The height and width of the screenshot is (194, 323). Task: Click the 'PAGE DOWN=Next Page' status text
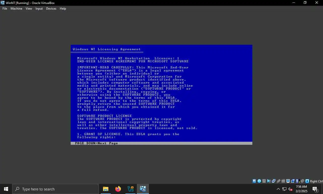coord(96,143)
